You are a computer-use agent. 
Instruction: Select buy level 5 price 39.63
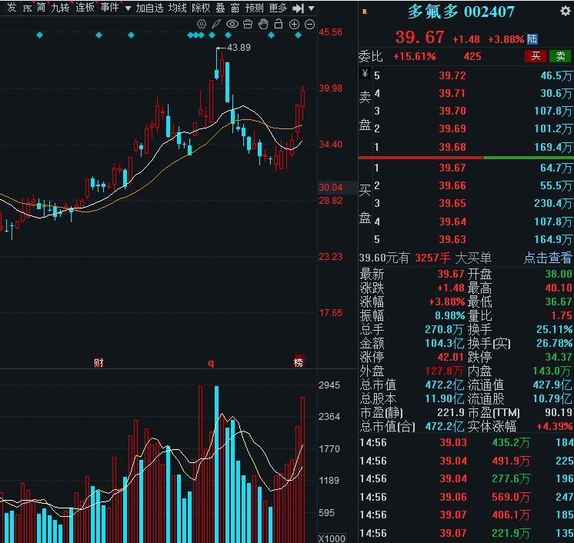click(x=452, y=239)
